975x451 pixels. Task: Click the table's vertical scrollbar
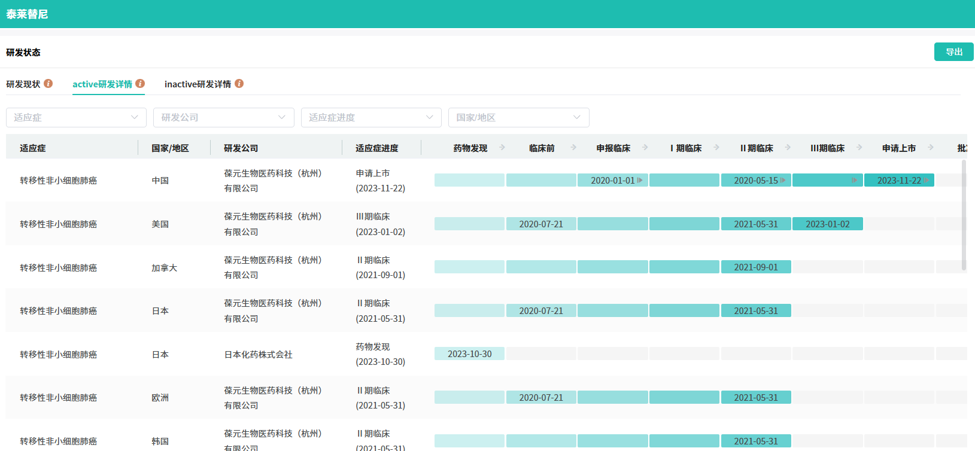[x=964, y=215]
